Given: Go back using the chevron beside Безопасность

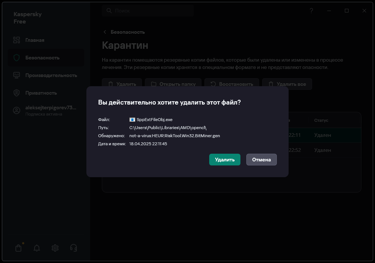Looking at the screenshot, I should coord(105,32).
